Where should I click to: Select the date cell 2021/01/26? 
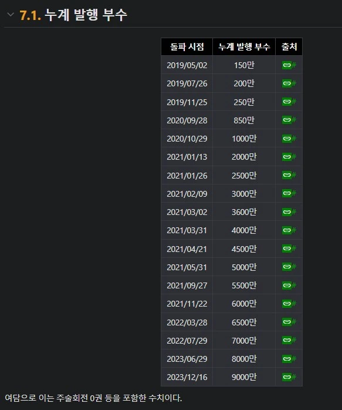pyautogui.click(x=187, y=175)
